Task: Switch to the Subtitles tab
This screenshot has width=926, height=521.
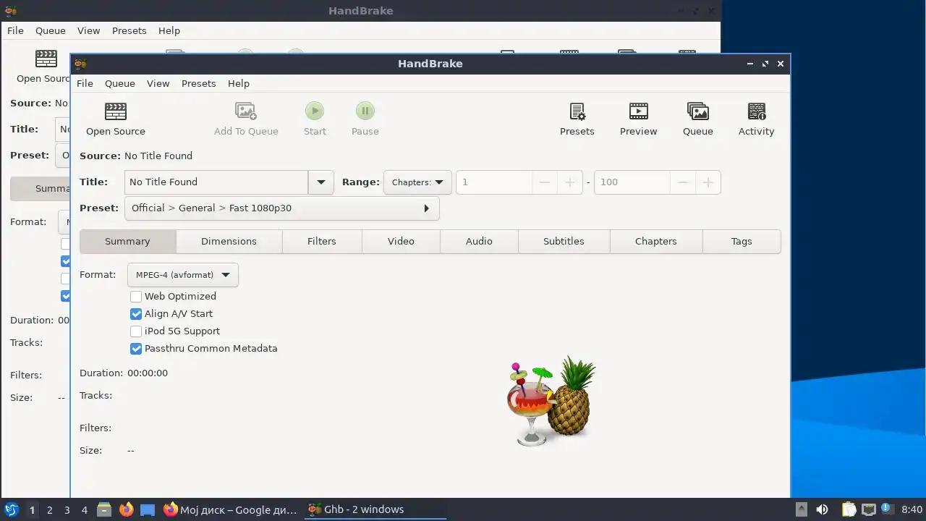Action: coord(564,241)
